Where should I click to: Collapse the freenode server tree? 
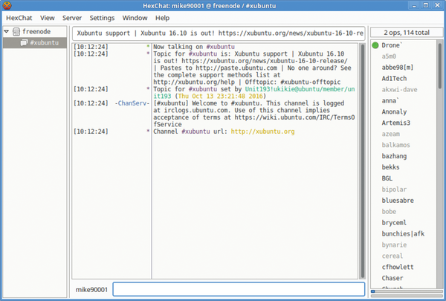(6, 31)
